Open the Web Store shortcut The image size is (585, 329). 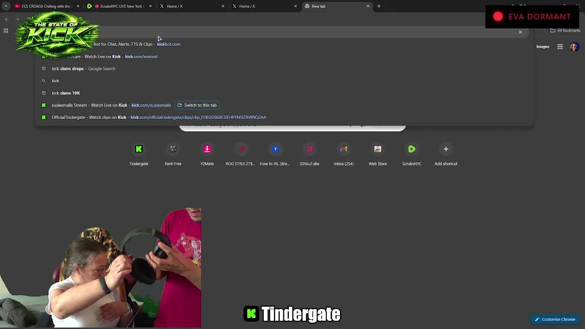click(378, 154)
